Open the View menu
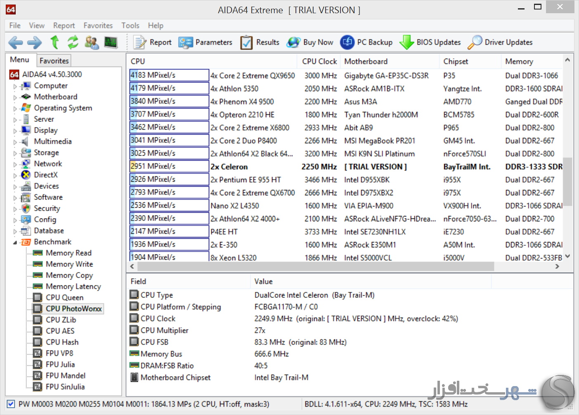 tap(37, 26)
